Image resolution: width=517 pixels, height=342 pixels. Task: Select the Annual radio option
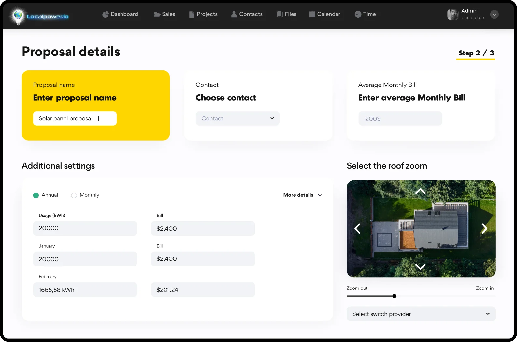point(36,195)
